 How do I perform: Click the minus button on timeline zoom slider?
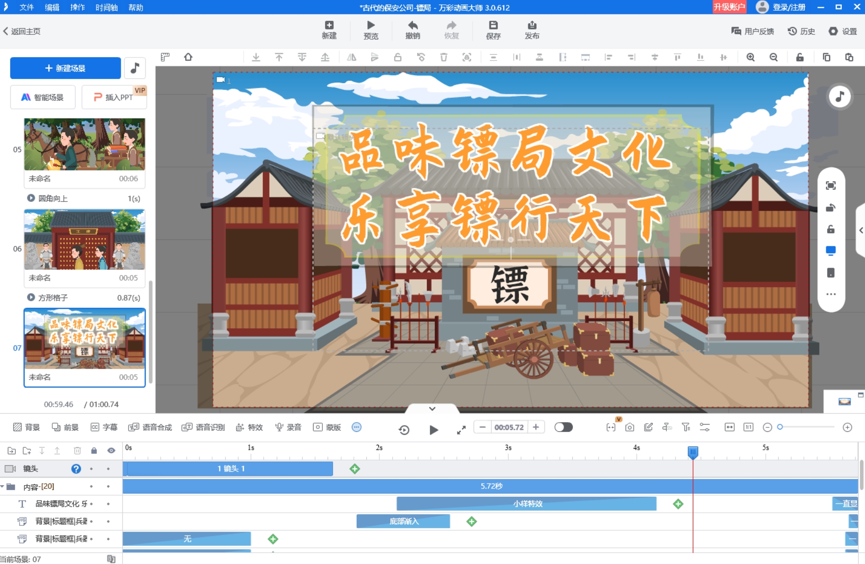click(x=767, y=427)
